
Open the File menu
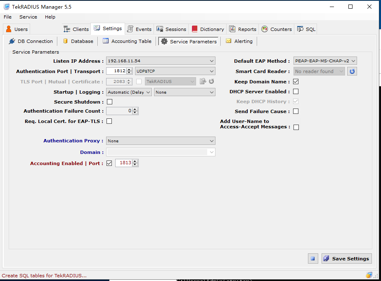(7, 17)
